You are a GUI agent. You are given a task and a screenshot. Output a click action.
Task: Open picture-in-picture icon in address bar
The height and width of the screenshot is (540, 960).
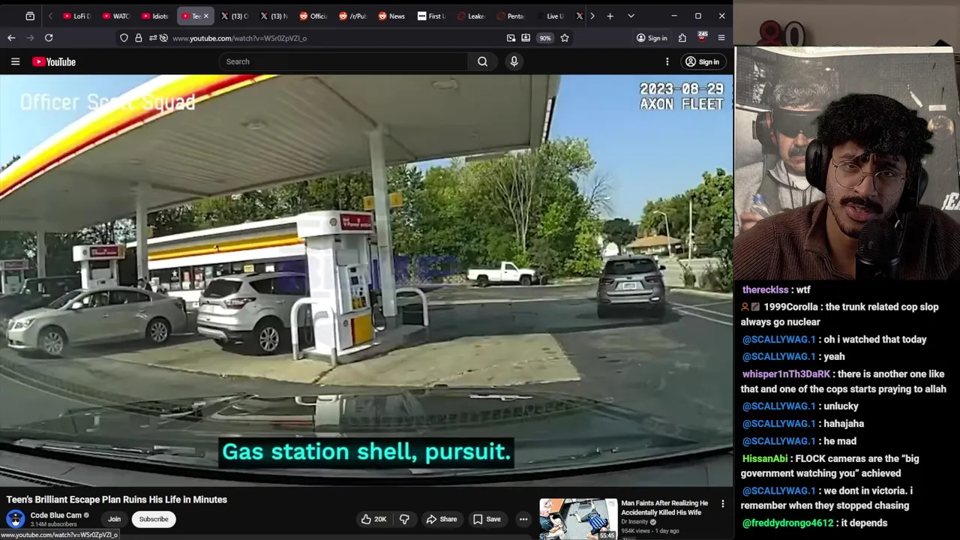(511, 37)
